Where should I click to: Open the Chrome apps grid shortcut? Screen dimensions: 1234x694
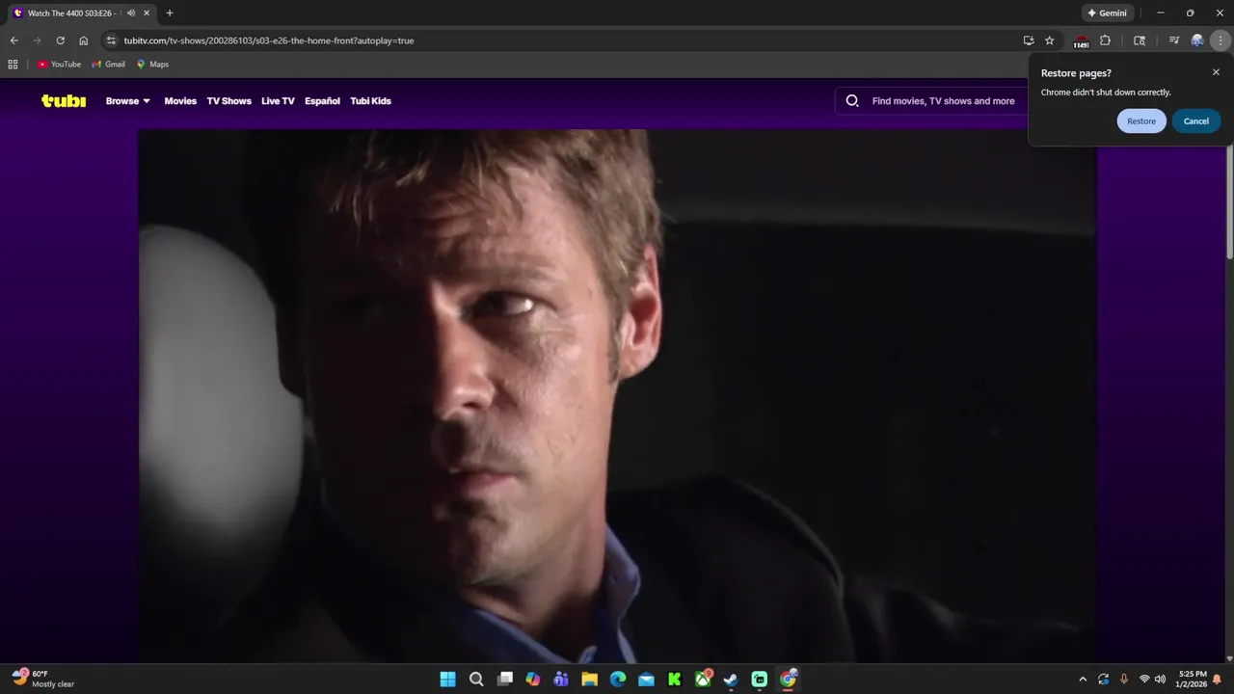(x=13, y=65)
